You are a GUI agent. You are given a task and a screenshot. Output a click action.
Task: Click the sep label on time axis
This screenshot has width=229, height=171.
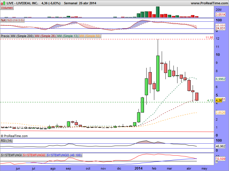coord(68,169)
